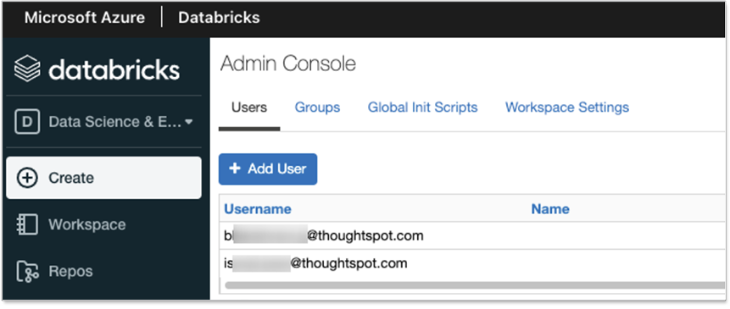Click the horizontal scrollbar under user table
This screenshot has height=309, width=730.
click(475, 285)
